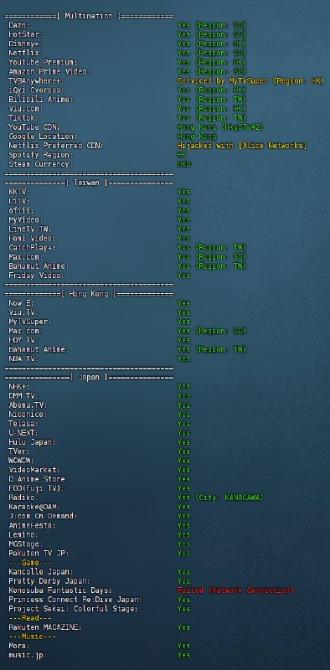Select the "Now E:" label
Viewport: 330px width, 670px height.
tap(22, 303)
